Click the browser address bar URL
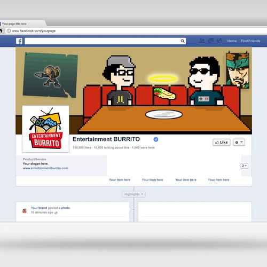 point(34,31)
